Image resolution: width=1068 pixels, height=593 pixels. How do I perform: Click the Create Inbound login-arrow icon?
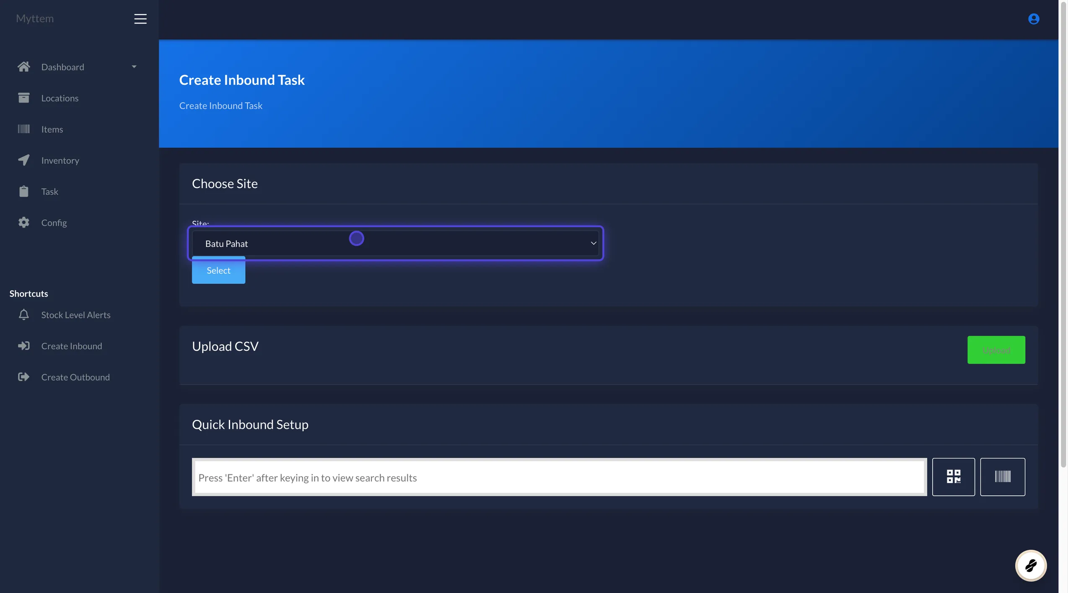coord(24,346)
